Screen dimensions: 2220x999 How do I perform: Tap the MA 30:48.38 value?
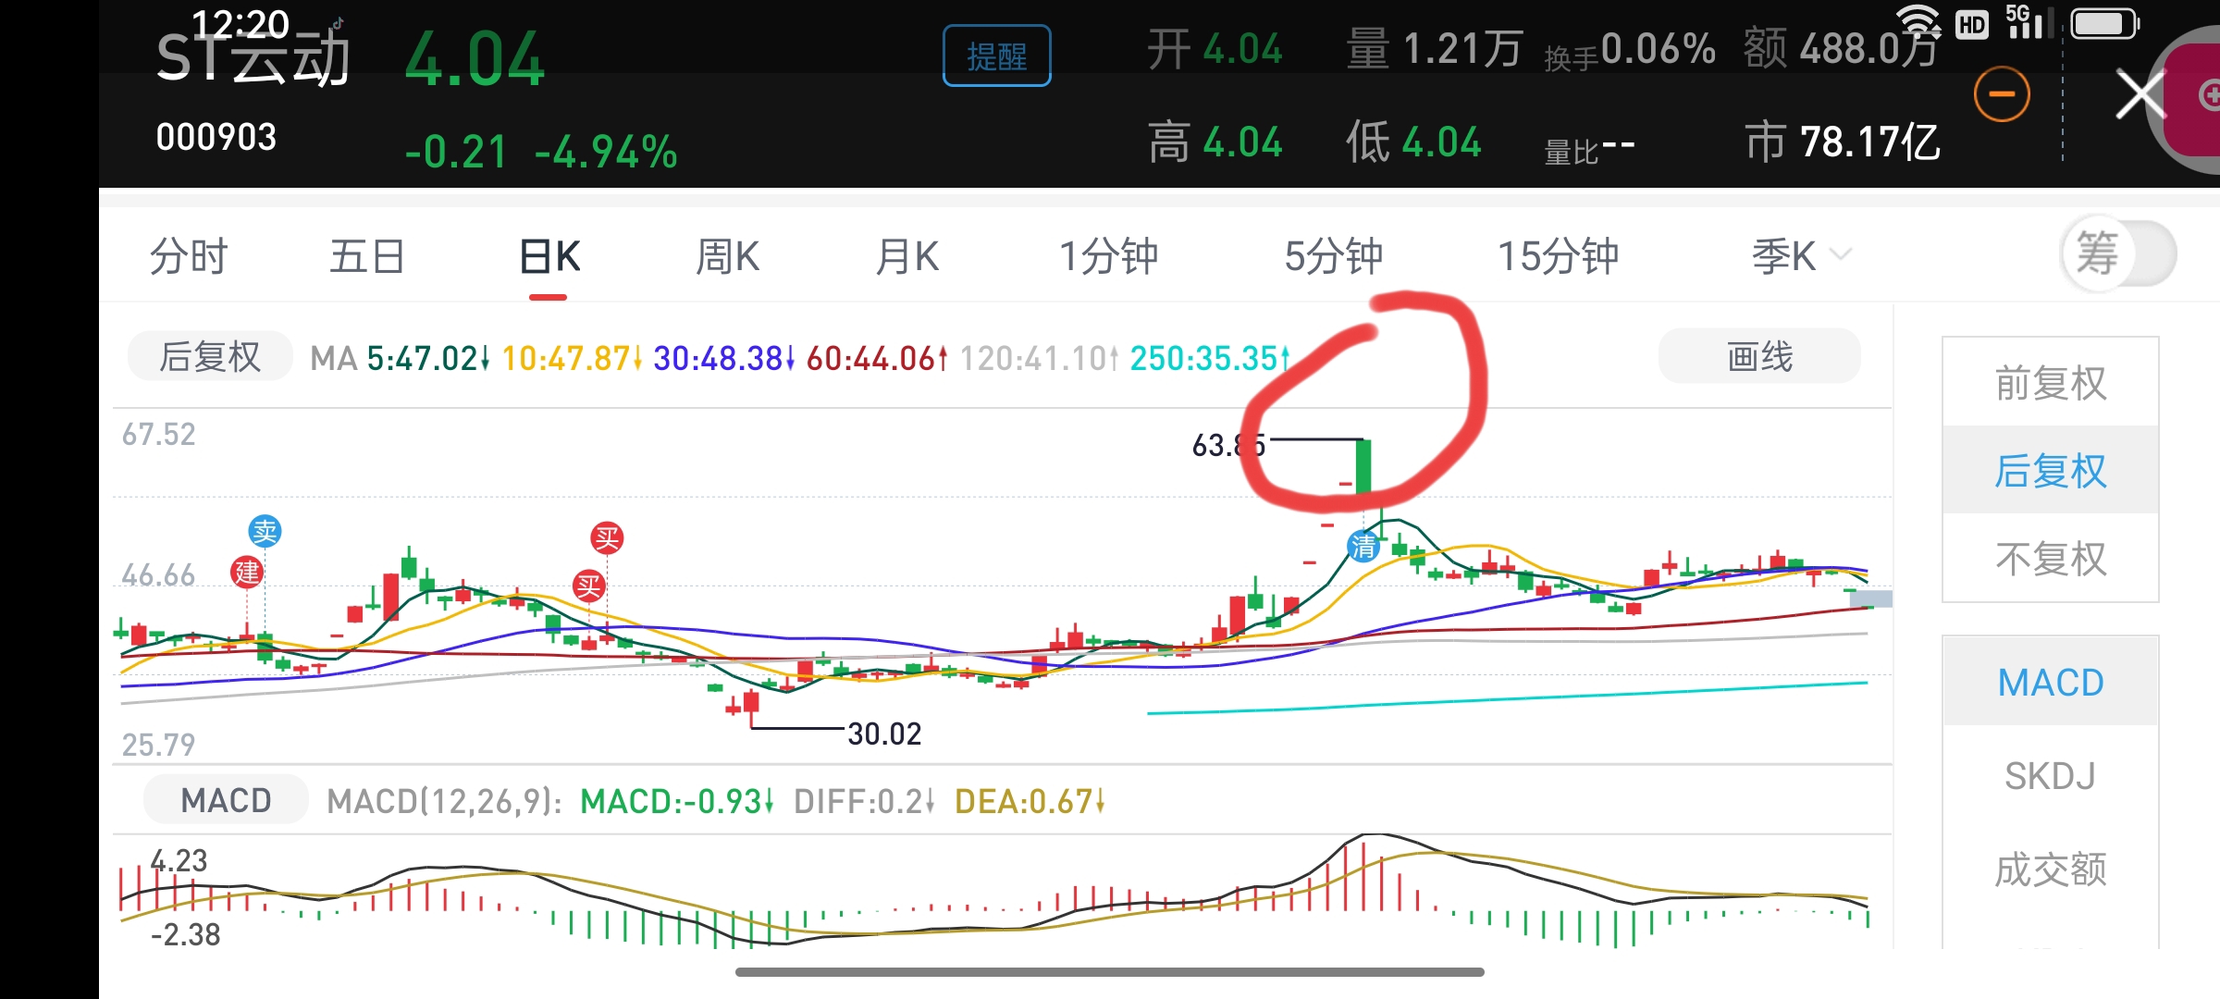pyautogui.click(x=723, y=358)
